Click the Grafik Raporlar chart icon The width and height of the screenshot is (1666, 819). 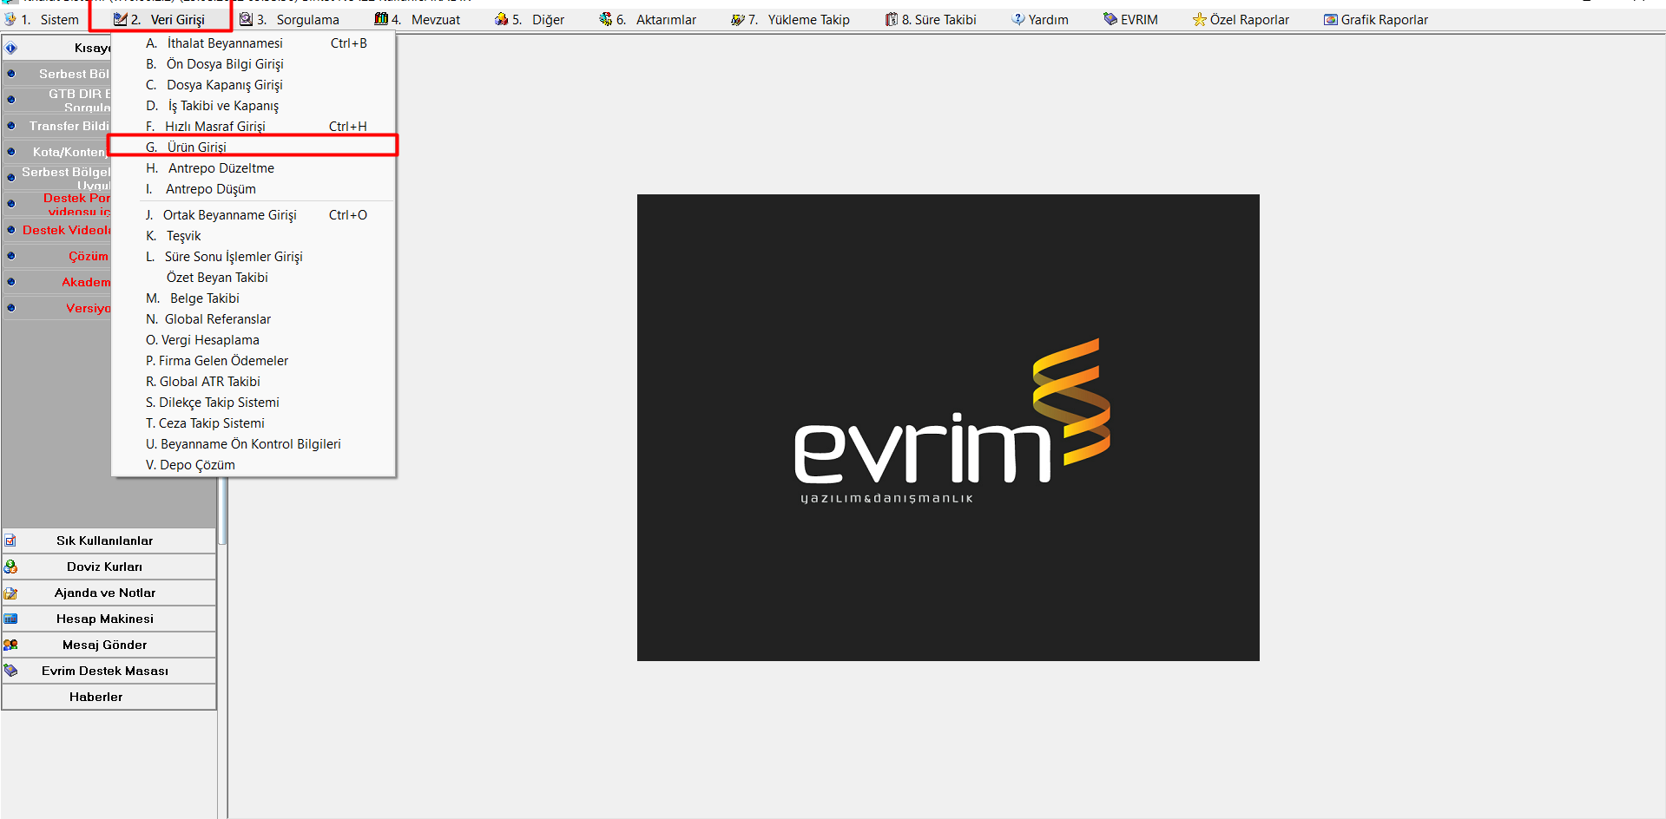[x=1331, y=19]
